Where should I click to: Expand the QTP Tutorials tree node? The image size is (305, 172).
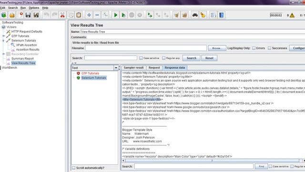(x=3, y=36)
